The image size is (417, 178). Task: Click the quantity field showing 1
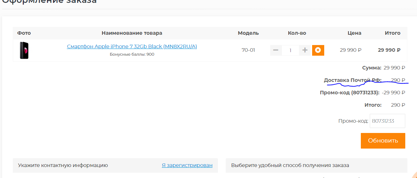pos(290,50)
